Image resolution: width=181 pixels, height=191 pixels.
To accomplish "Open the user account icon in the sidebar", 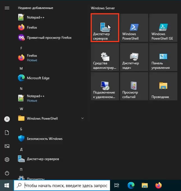I will click(7, 119).
